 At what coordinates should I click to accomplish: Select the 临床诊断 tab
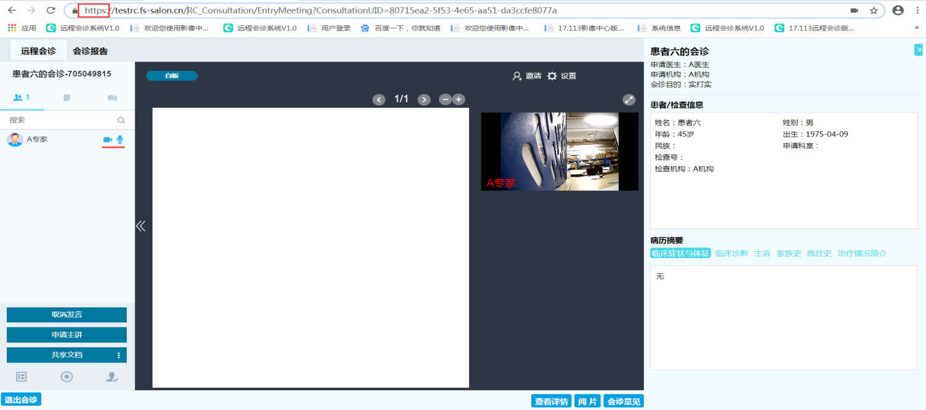(x=731, y=253)
